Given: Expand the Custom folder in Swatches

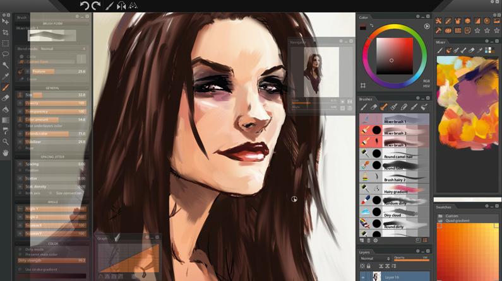Looking at the screenshot, I should click(x=441, y=216).
